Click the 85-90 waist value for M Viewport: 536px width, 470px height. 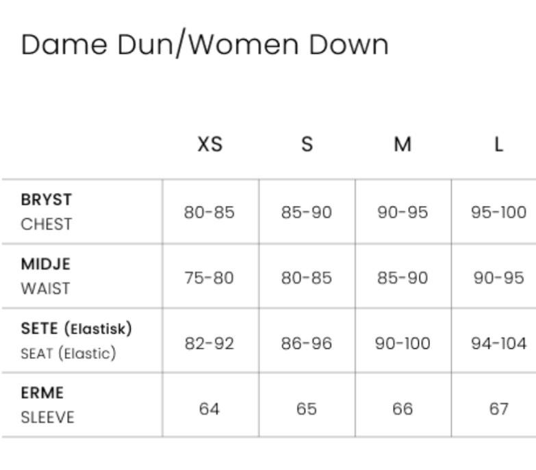(403, 278)
